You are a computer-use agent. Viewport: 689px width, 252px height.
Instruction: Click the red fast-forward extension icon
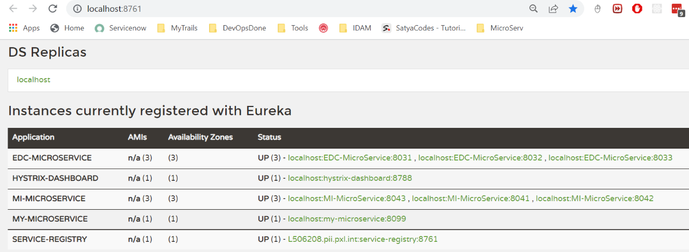click(617, 9)
